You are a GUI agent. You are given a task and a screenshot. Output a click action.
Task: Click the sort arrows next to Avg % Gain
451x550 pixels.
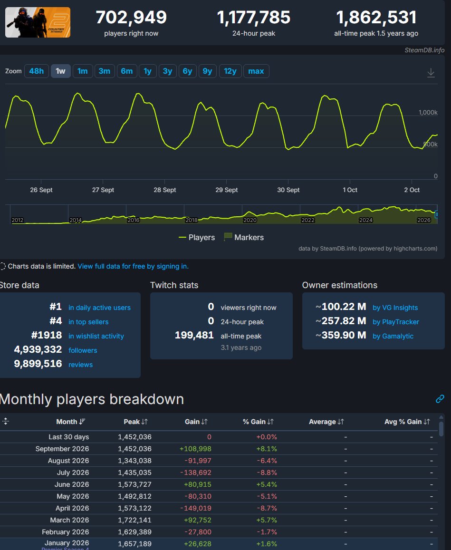click(x=426, y=422)
